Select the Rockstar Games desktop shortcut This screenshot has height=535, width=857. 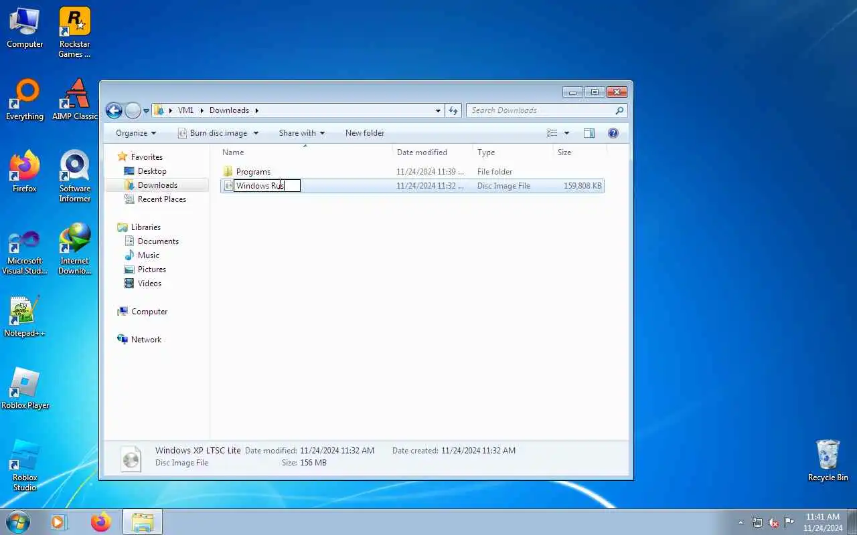coord(74,33)
